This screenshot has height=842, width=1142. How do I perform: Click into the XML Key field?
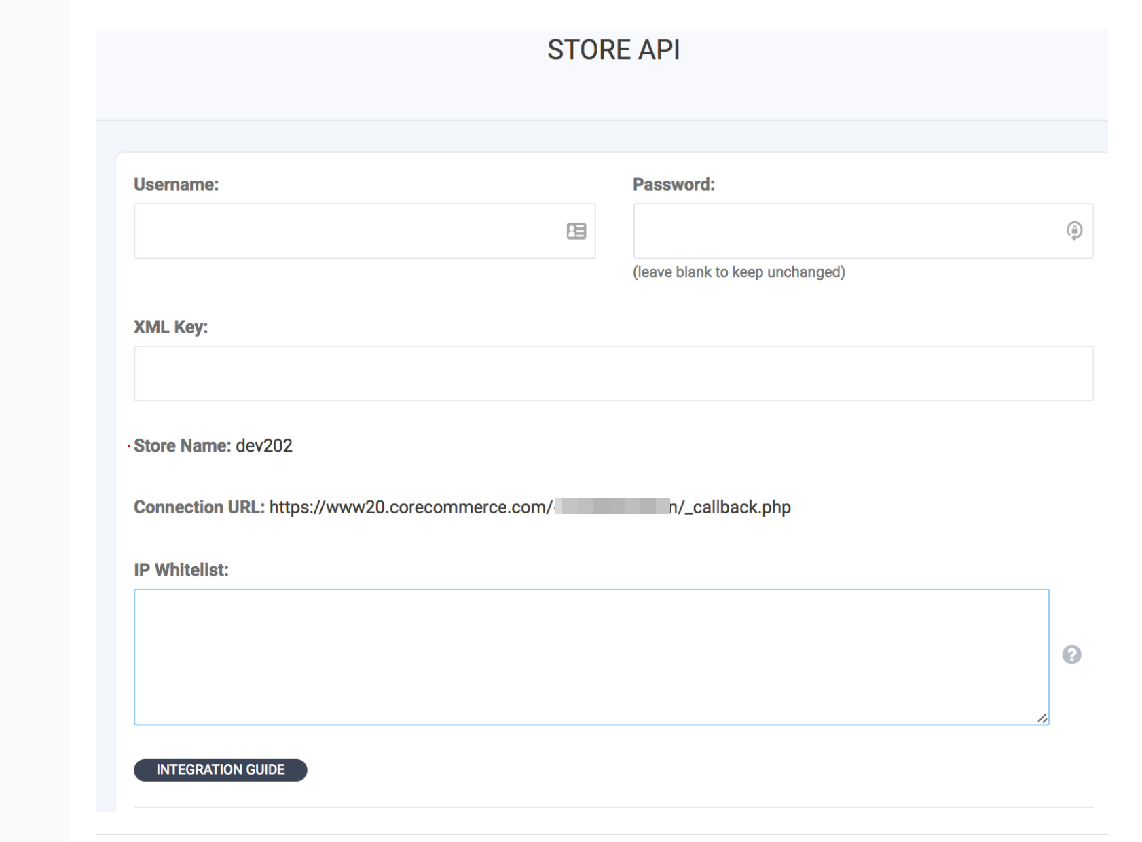tap(614, 373)
